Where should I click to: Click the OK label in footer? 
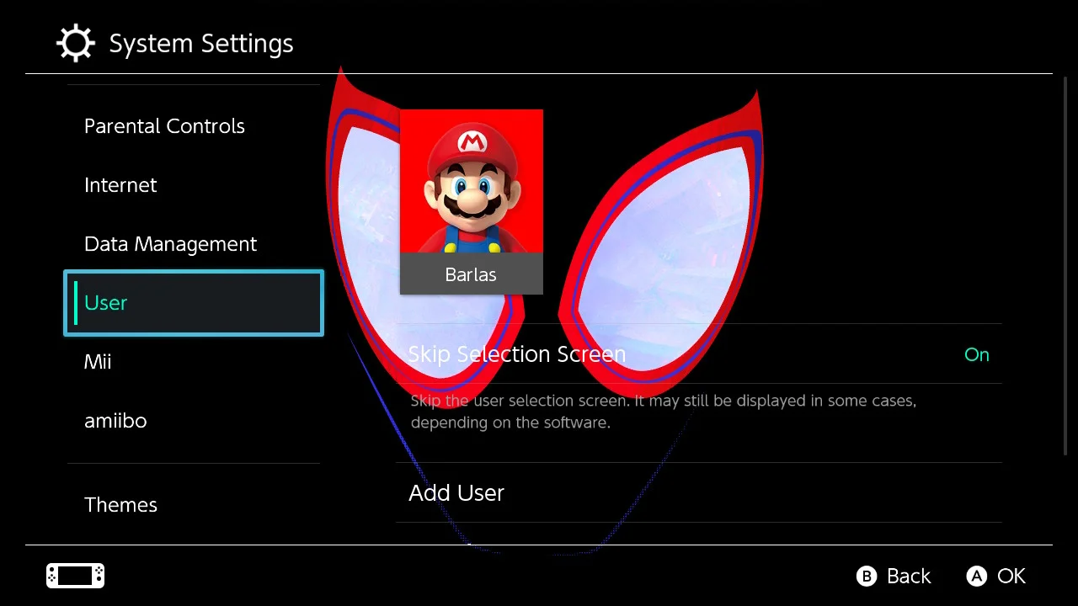[x=1011, y=576]
